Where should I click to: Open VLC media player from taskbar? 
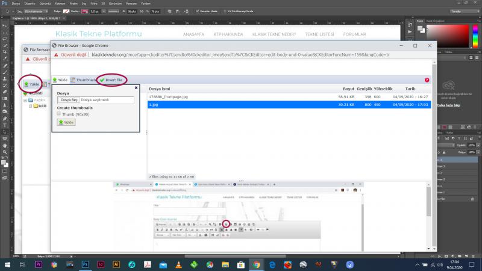(178, 264)
